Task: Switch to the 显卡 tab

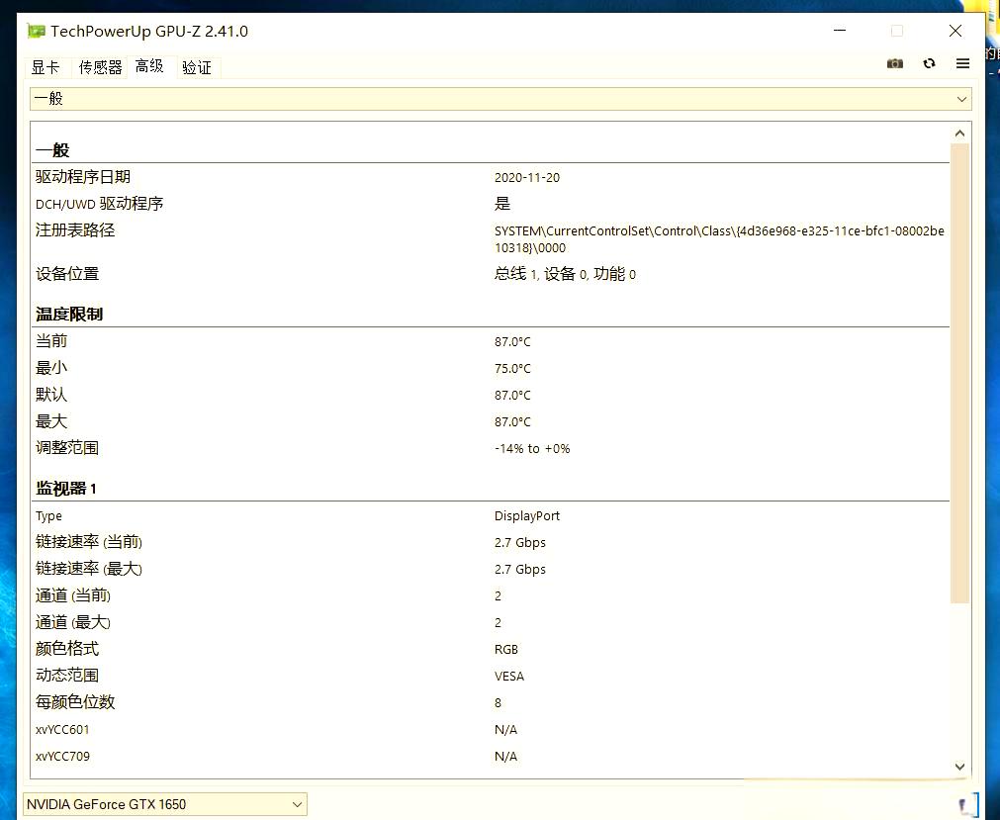Action: pyautogui.click(x=45, y=67)
